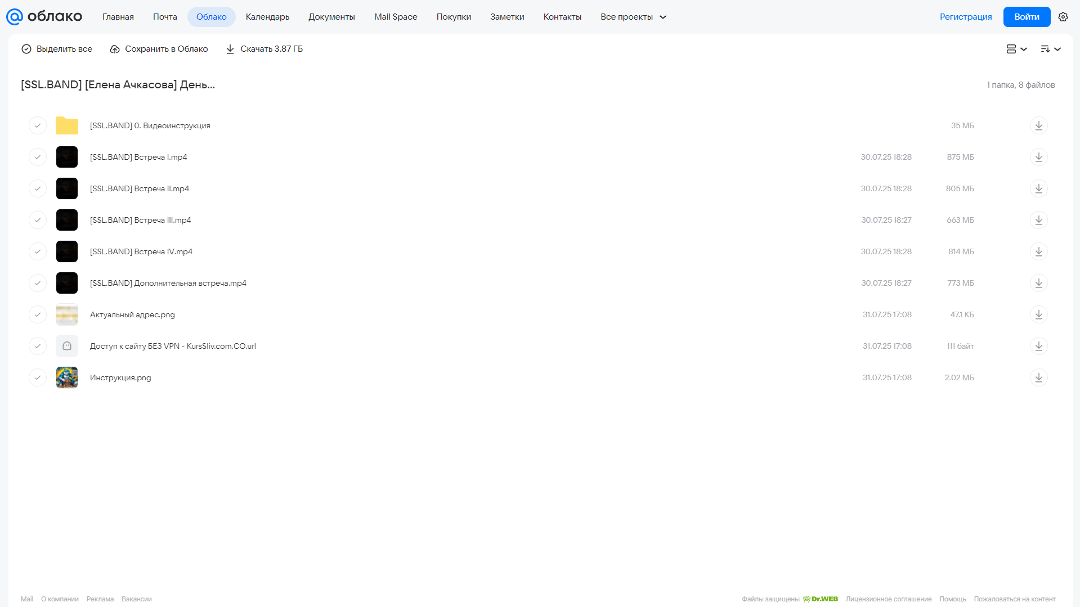The width and height of the screenshot is (1080, 607).
Task: Download Дополнительная встреча.mp4 with arrow icon
Action: click(1038, 283)
